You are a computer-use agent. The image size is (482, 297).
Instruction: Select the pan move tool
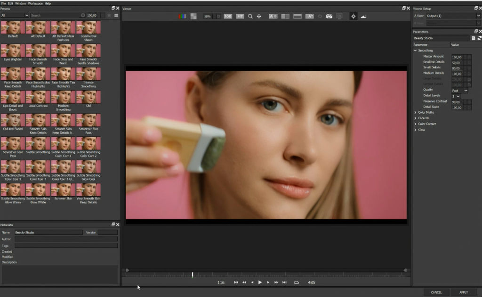(x=259, y=16)
